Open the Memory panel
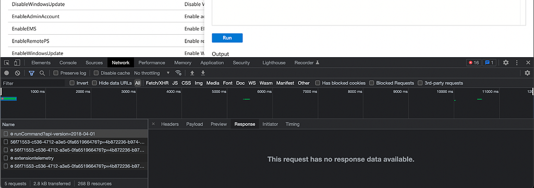The image size is (534, 188). tap(183, 63)
